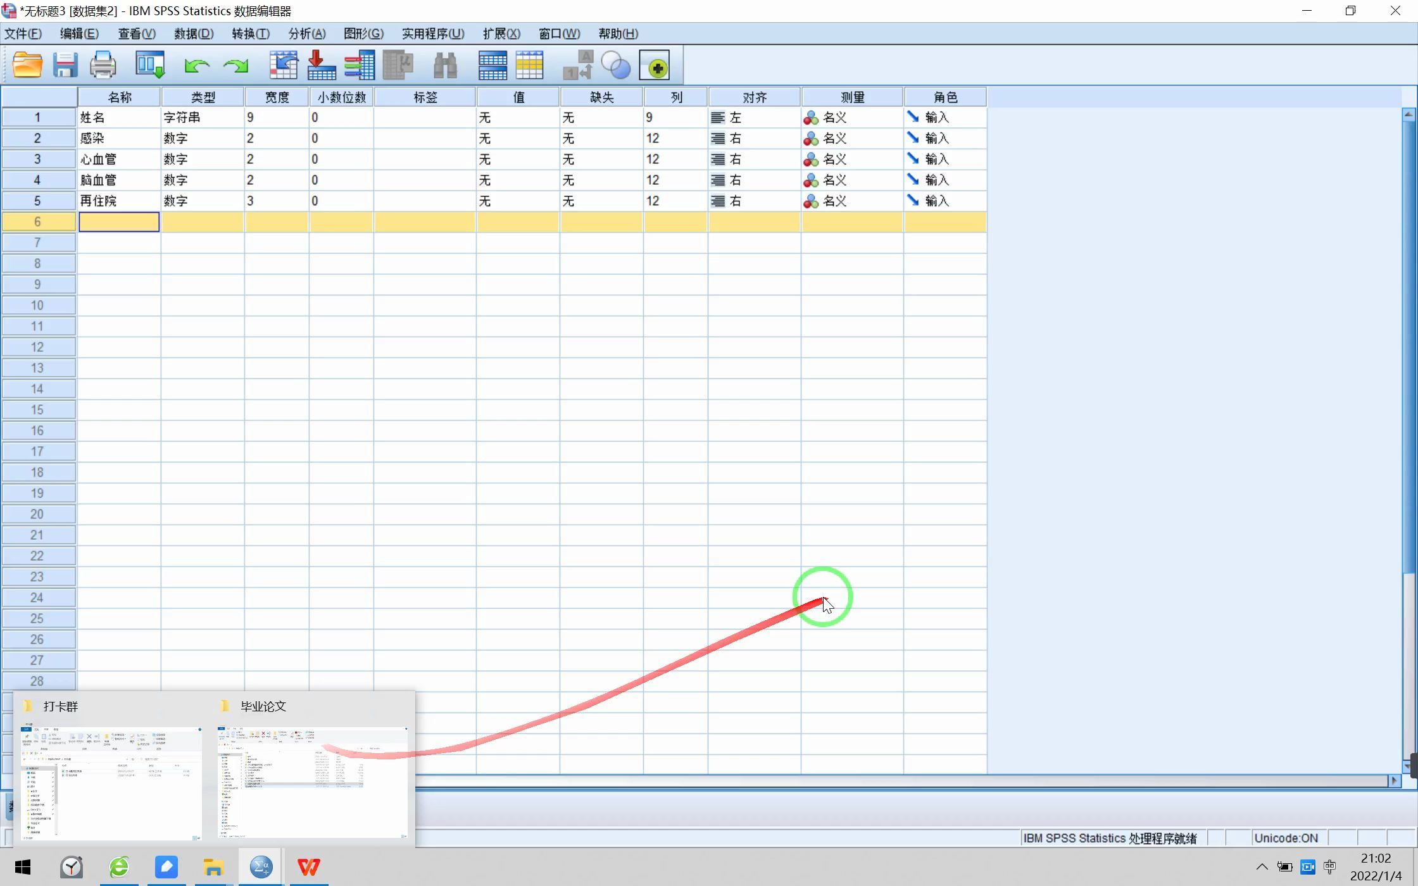Expand the system tray hidden icons arrow
The width and height of the screenshot is (1418, 886).
pos(1262,867)
